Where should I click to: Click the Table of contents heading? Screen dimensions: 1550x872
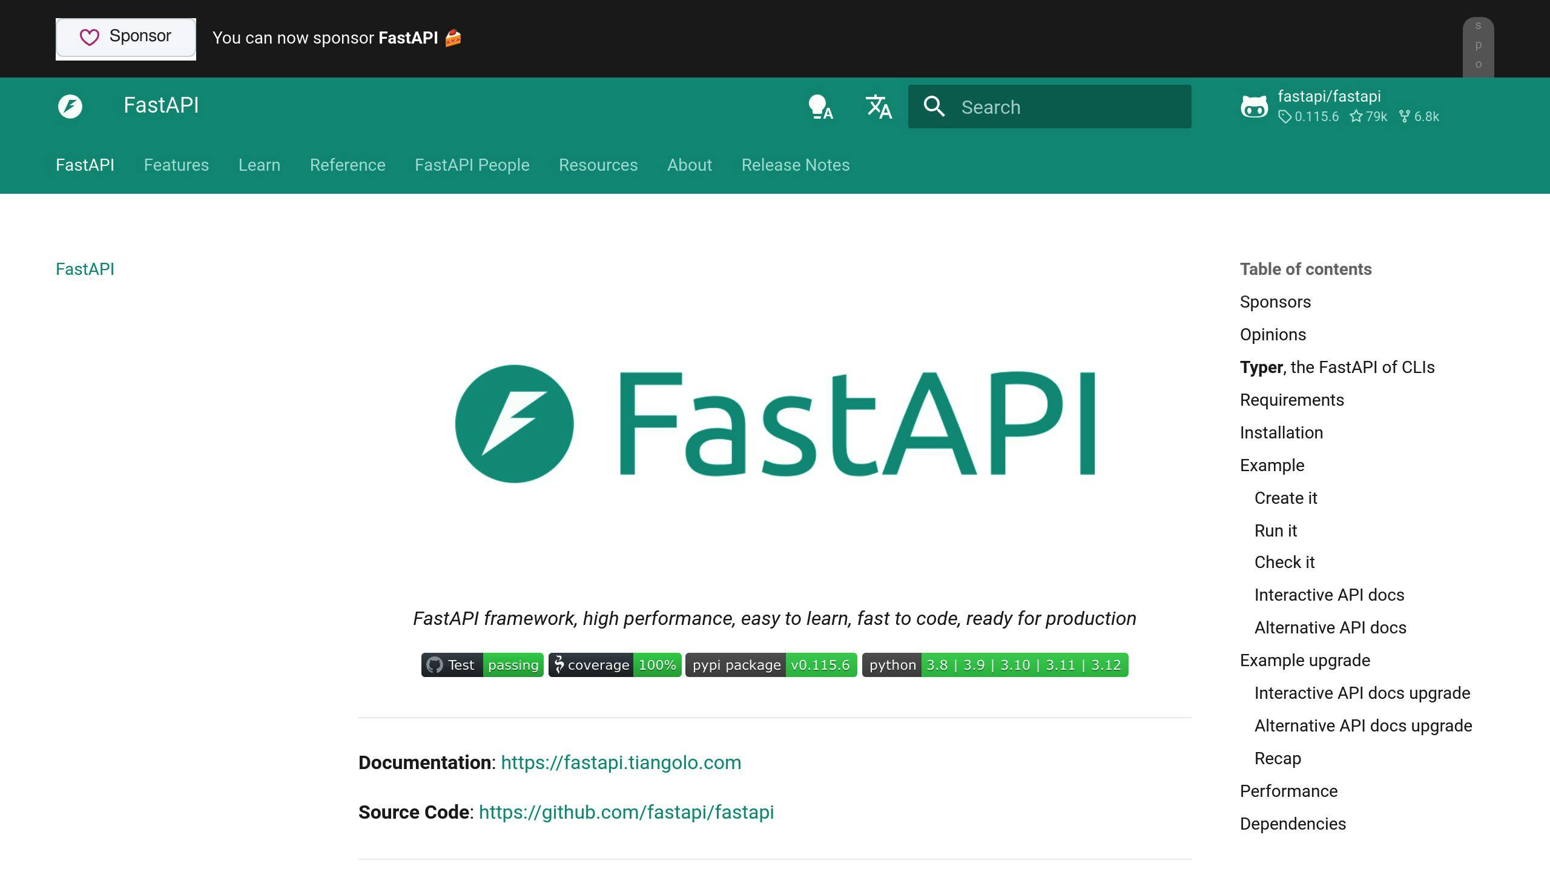pyautogui.click(x=1306, y=269)
